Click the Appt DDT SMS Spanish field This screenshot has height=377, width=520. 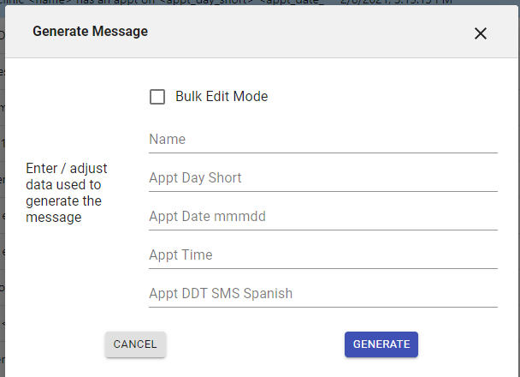click(x=322, y=293)
